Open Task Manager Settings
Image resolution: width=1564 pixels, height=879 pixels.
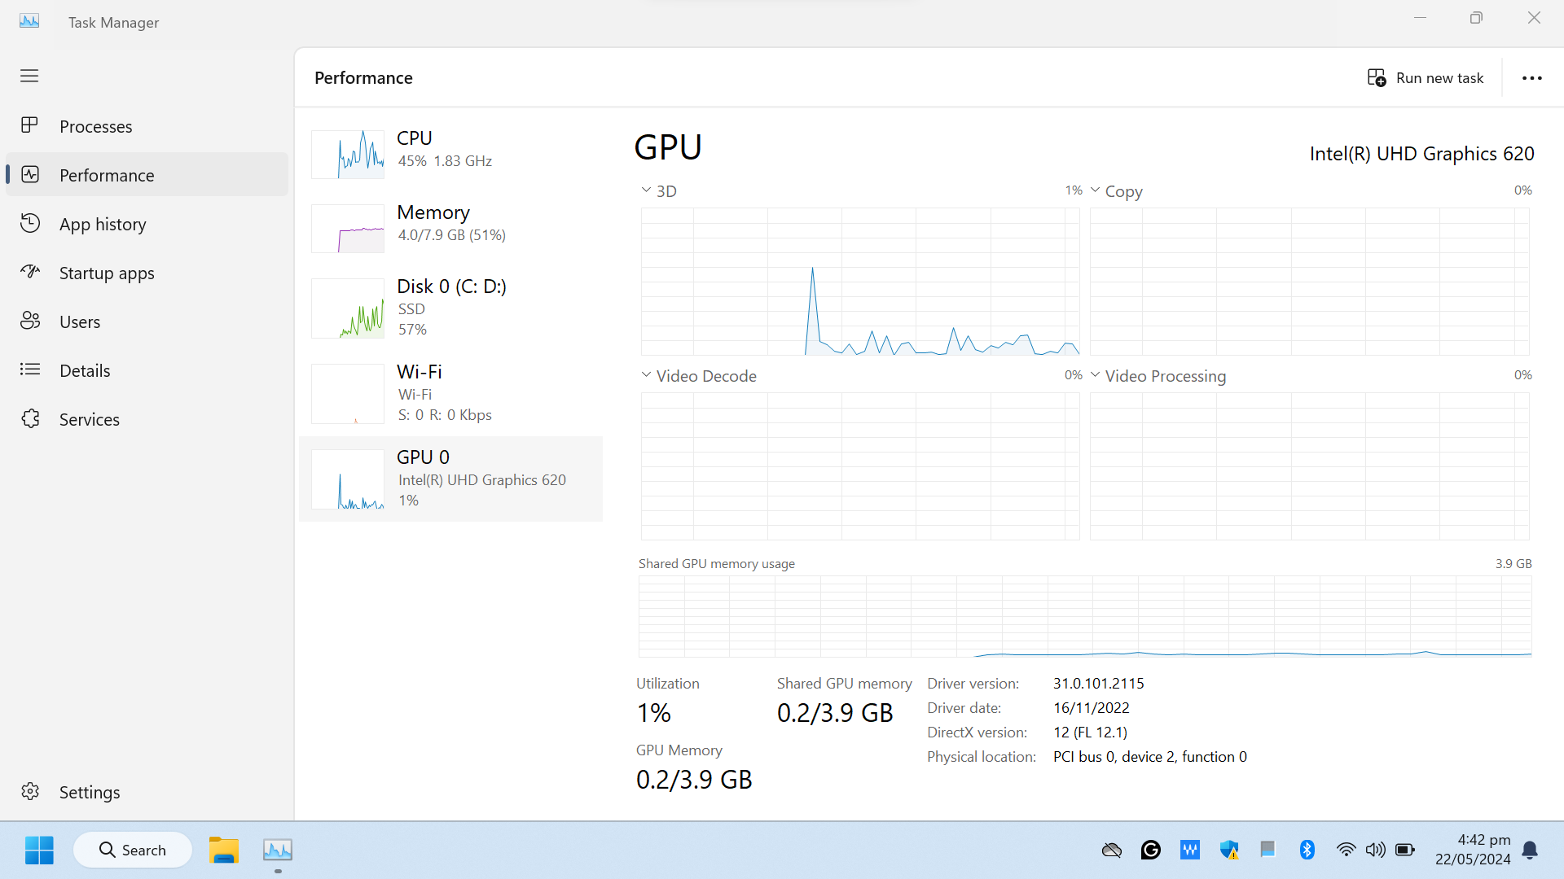coord(147,791)
